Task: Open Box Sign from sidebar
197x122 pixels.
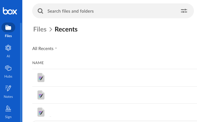Action: pyautogui.click(x=8, y=109)
